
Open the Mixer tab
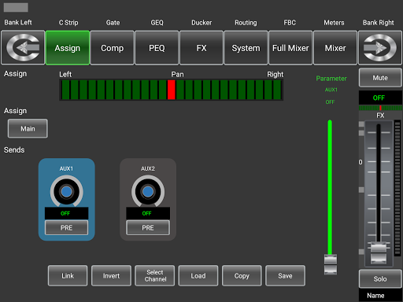[335, 48]
